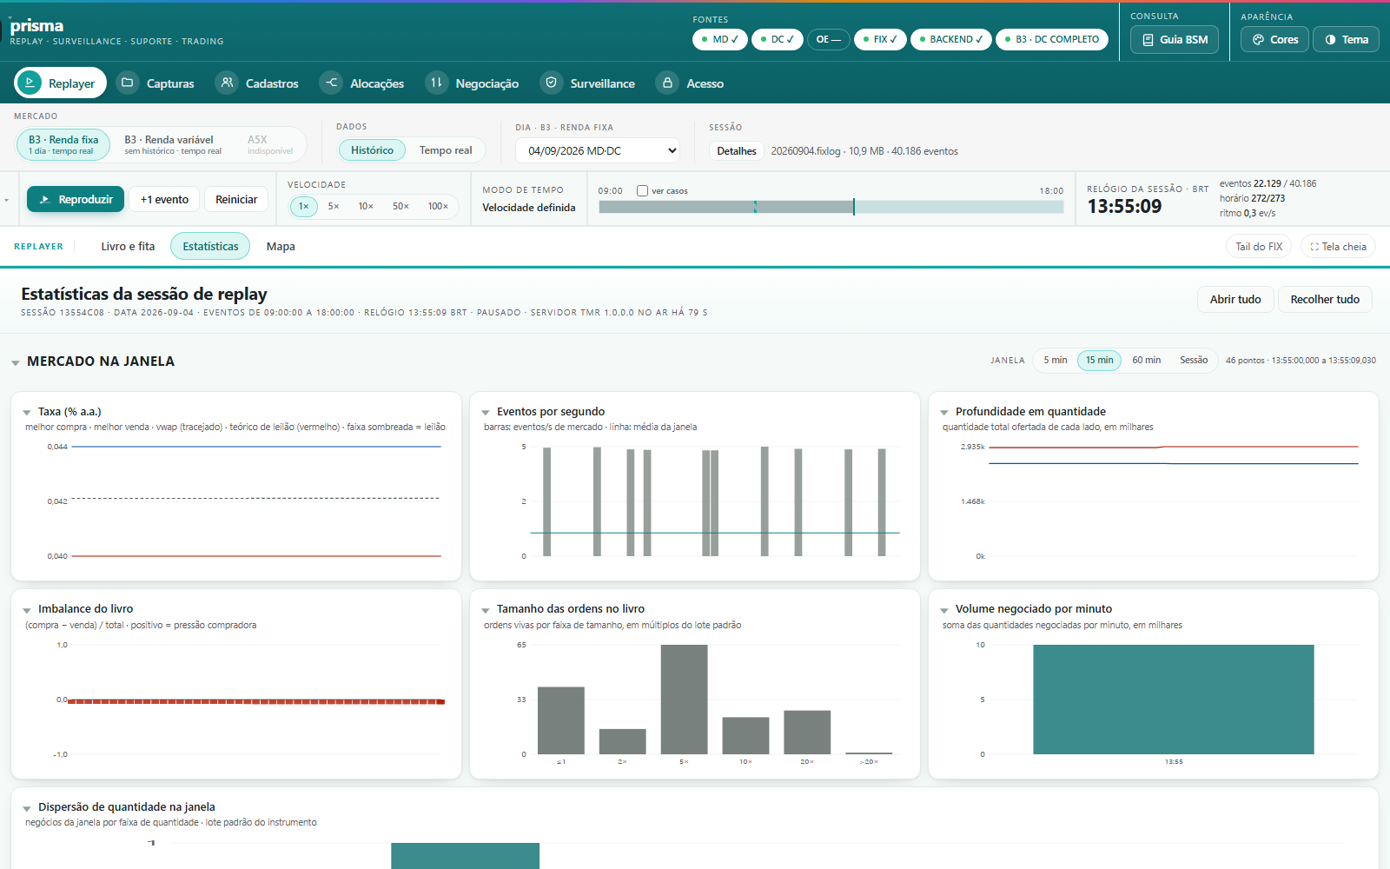This screenshot has width=1390, height=869.
Task: Collapse Tamanho das ordens no livro card
Action: (486, 610)
